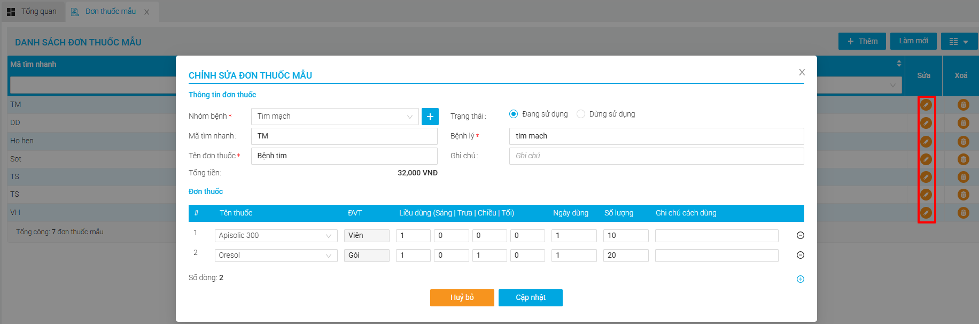Delete the Sot row with trash icon

pos(964,159)
